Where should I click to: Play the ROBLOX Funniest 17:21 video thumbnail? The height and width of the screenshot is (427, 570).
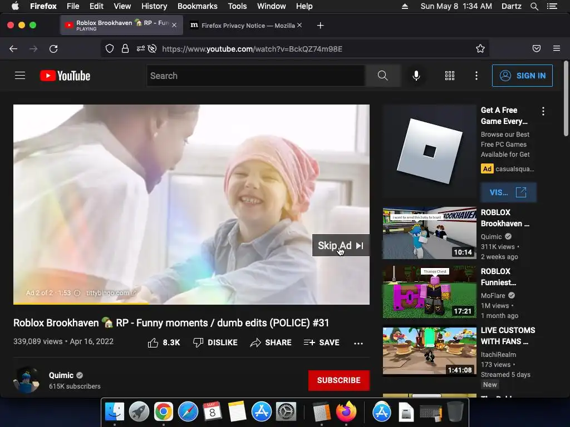(x=429, y=292)
